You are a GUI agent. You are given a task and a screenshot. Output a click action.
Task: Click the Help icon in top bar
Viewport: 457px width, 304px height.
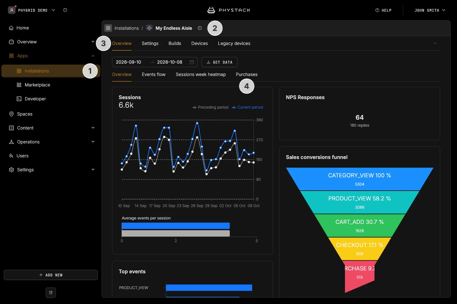[377, 10]
